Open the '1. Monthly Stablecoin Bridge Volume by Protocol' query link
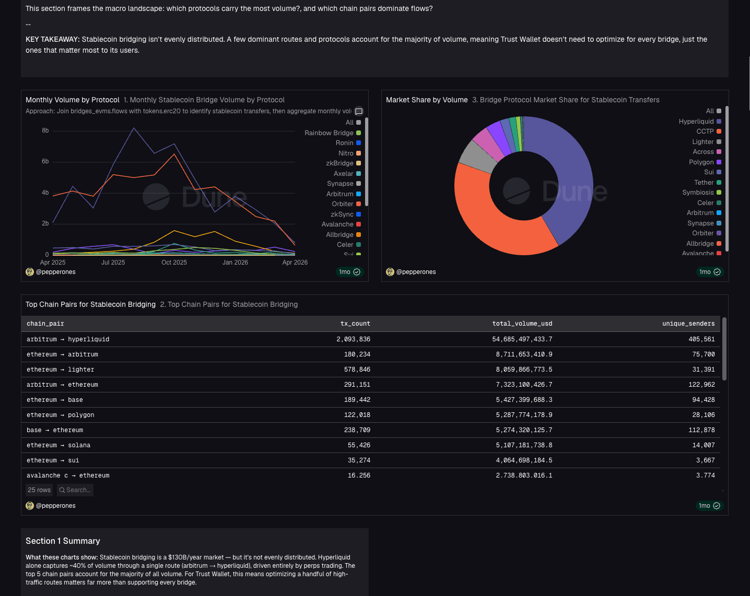Viewport: 750px width, 596px height. coord(204,100)
